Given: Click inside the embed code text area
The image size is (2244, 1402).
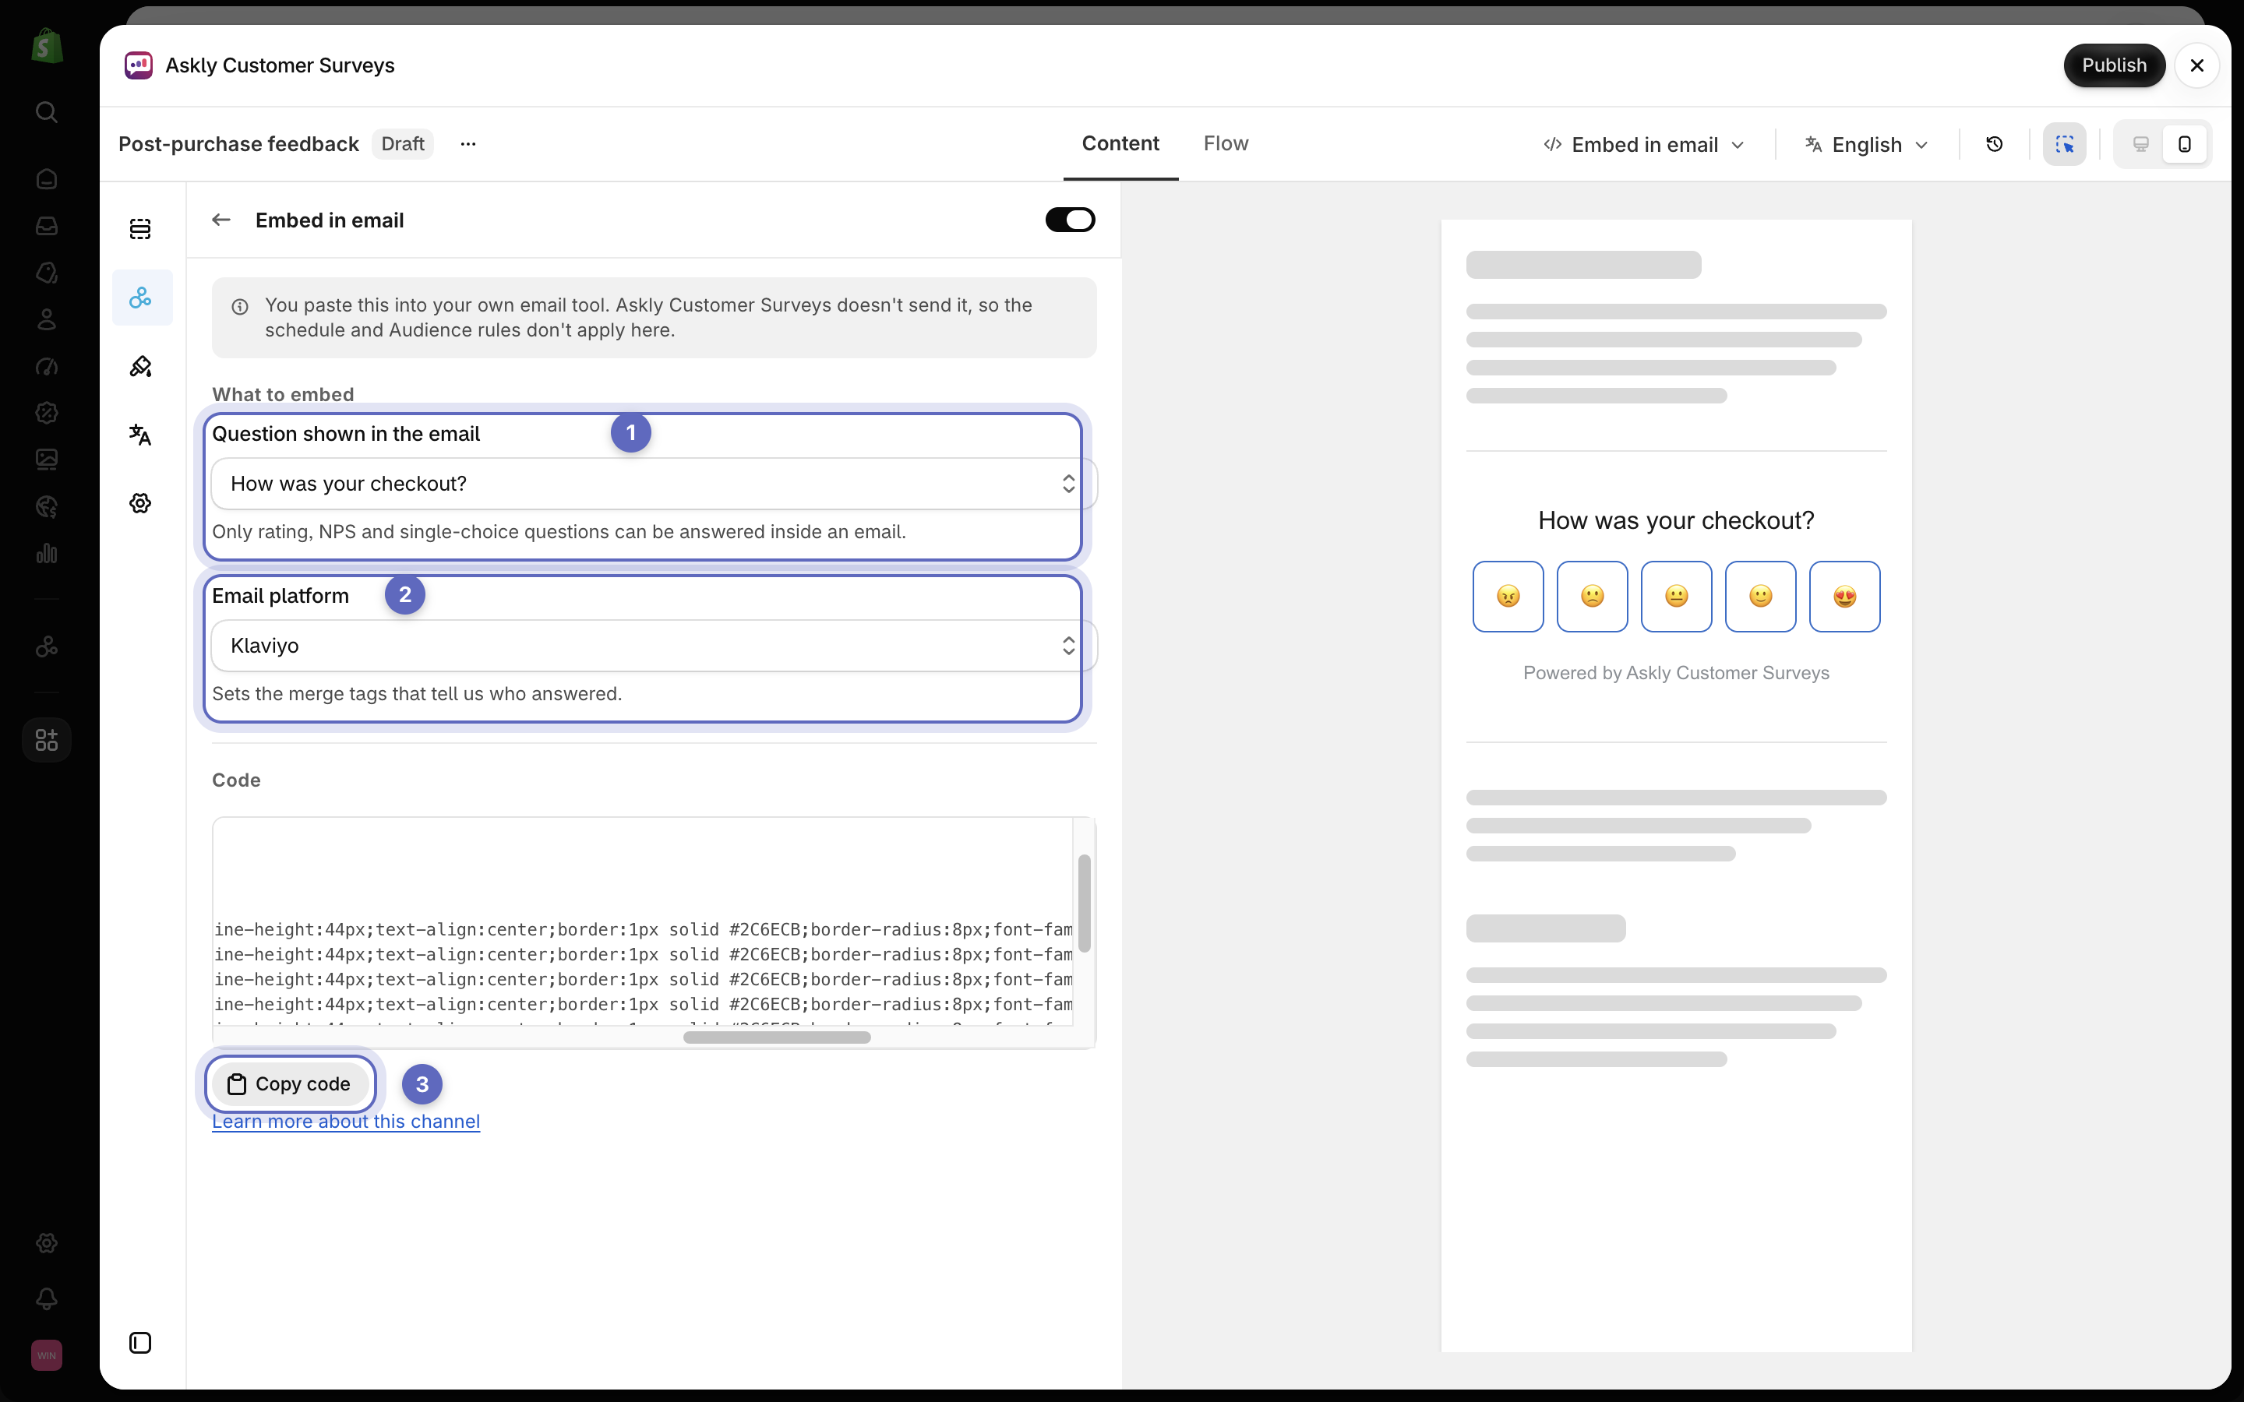Looking at the screenshot, I should (x=643, y=921).
